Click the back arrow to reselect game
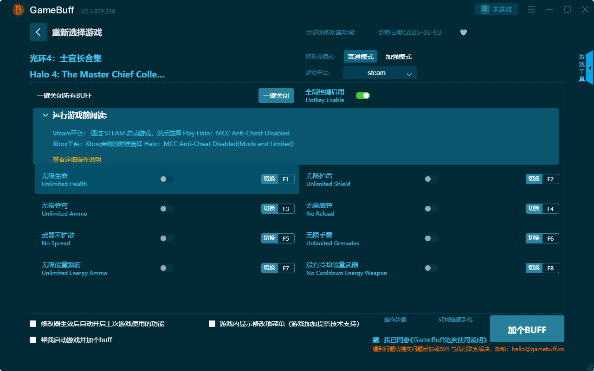This screenshot has width=594, height=371. coord(39,32)
